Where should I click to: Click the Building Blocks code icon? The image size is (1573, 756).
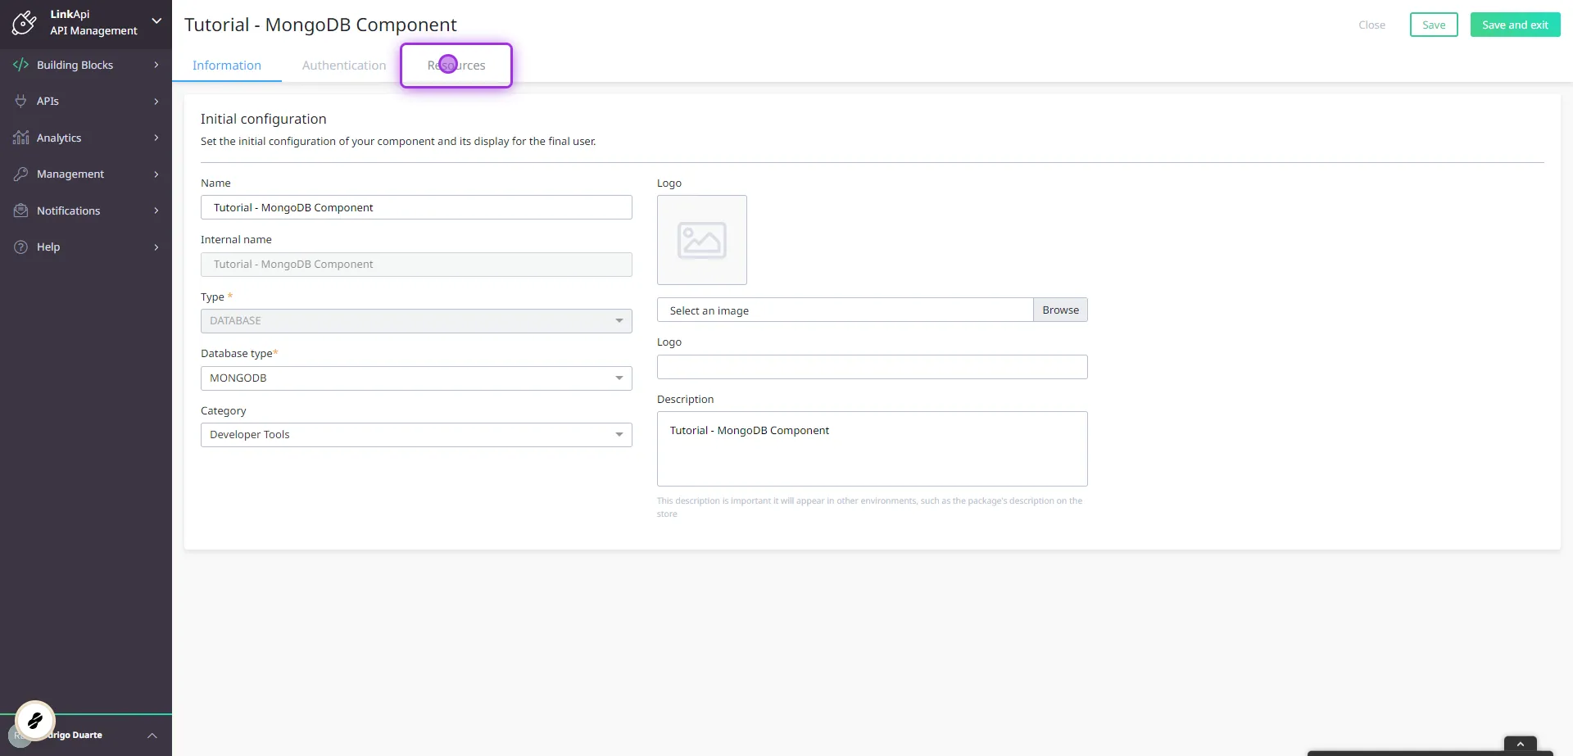coord(21,65)
